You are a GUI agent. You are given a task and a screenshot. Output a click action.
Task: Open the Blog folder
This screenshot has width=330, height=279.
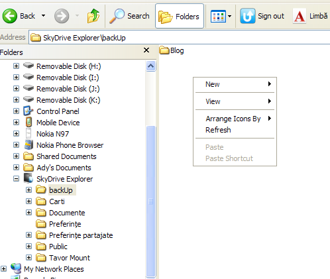(172, 50)
